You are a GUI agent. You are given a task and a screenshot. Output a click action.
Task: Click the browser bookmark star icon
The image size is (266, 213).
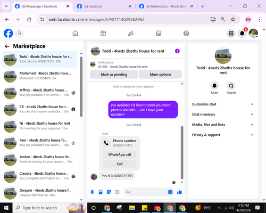click(x=233, y=19)
